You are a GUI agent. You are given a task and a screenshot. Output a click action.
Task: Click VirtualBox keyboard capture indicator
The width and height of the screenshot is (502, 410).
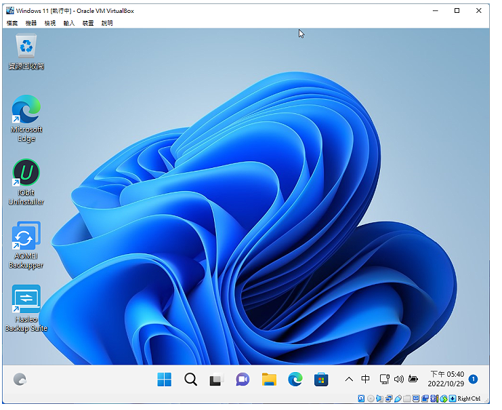(x=453, y=398)
